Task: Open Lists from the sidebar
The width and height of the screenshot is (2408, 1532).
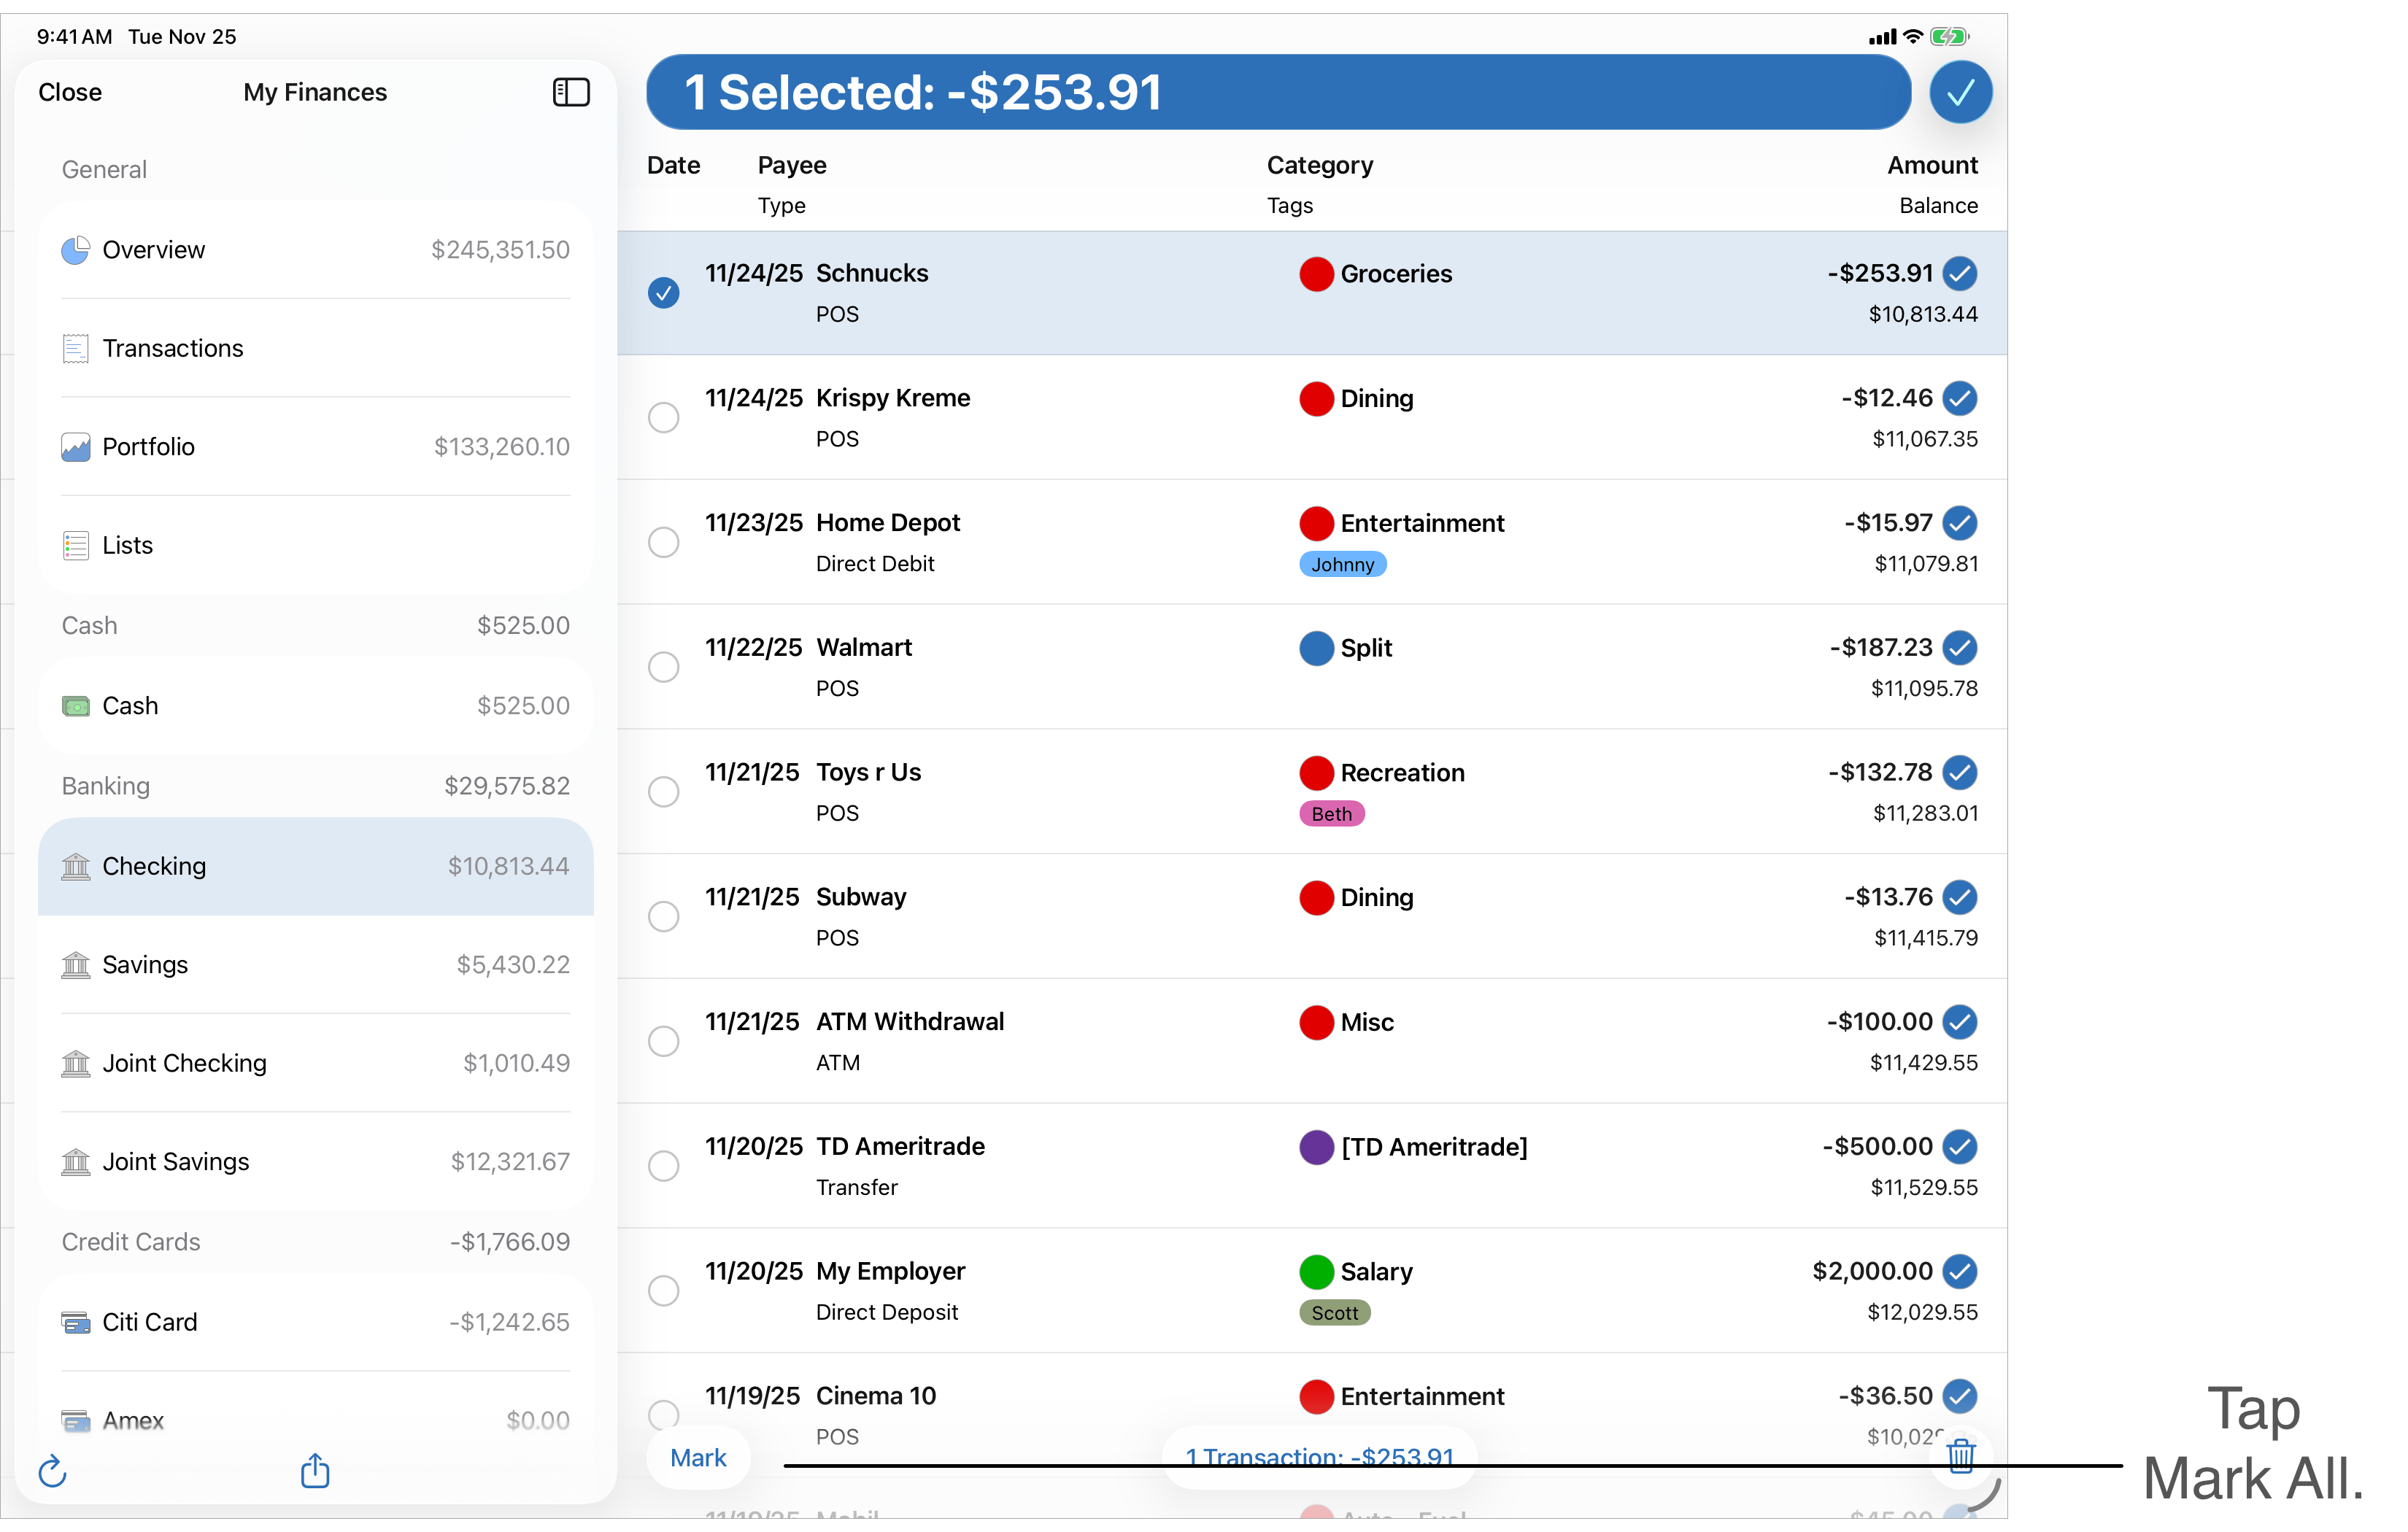Action: [127, 545]
